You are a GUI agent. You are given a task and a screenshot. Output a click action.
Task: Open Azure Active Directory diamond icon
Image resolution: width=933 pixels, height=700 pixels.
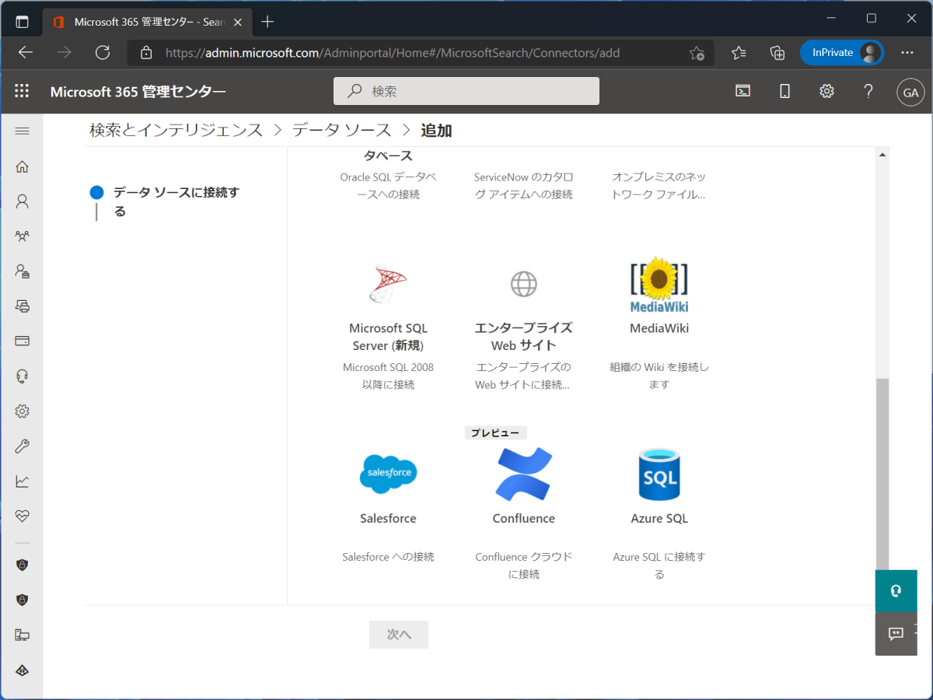[22, 670]
